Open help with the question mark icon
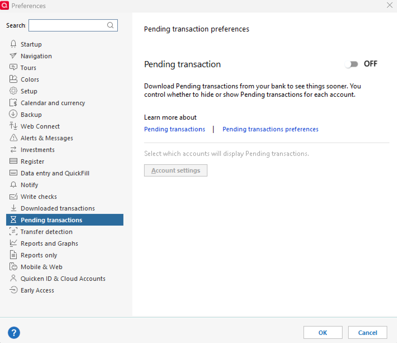This screenshot has height=343, width=397. pyautogui.click(x=14, y=332)
